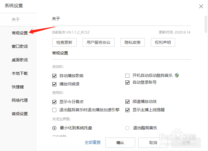Uncheck 自动播放歌曲 checkbox
The height and width of the screenshot is (151, 208).
click(54, 76)
